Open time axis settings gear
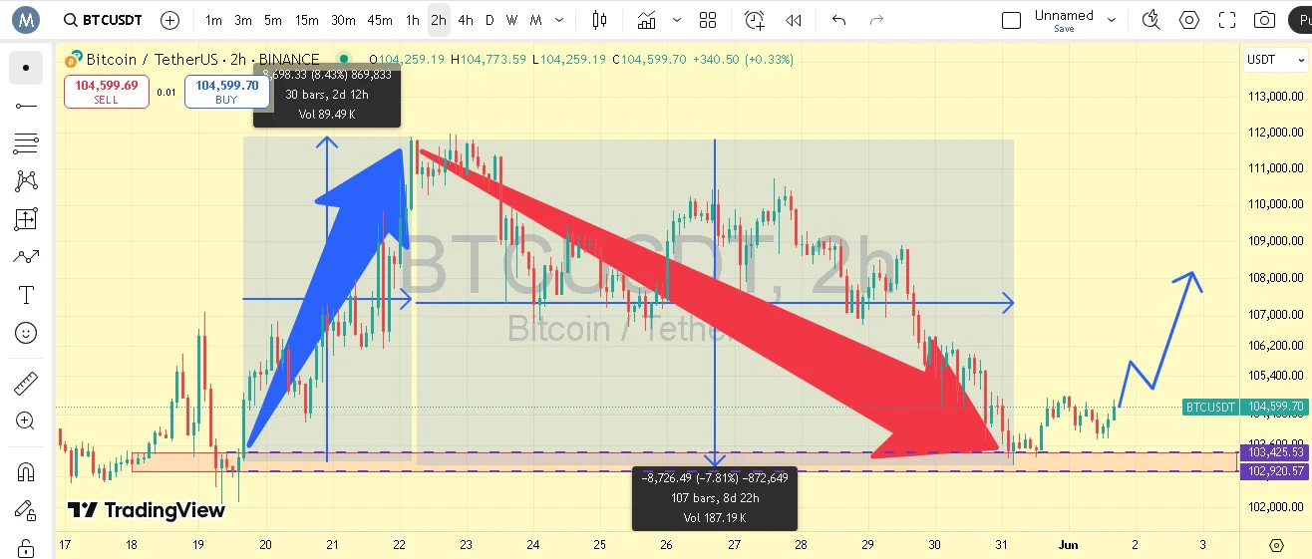The width and height of the screenshot is (1312, 559). pyautogui.click(x=1276, y=545)
